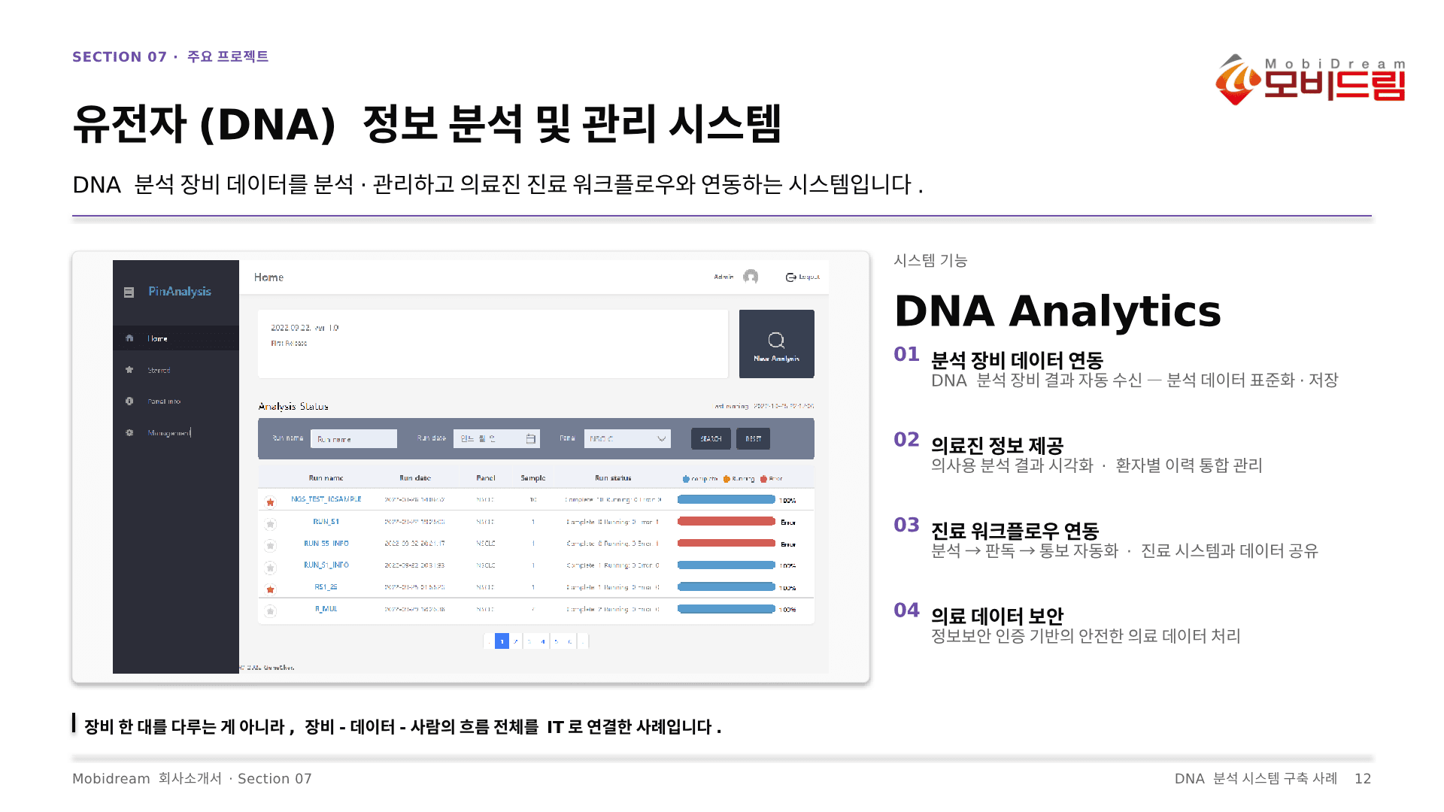Click the Logout text link
The width and height of the screenshot is (1444, 812).
809,277
